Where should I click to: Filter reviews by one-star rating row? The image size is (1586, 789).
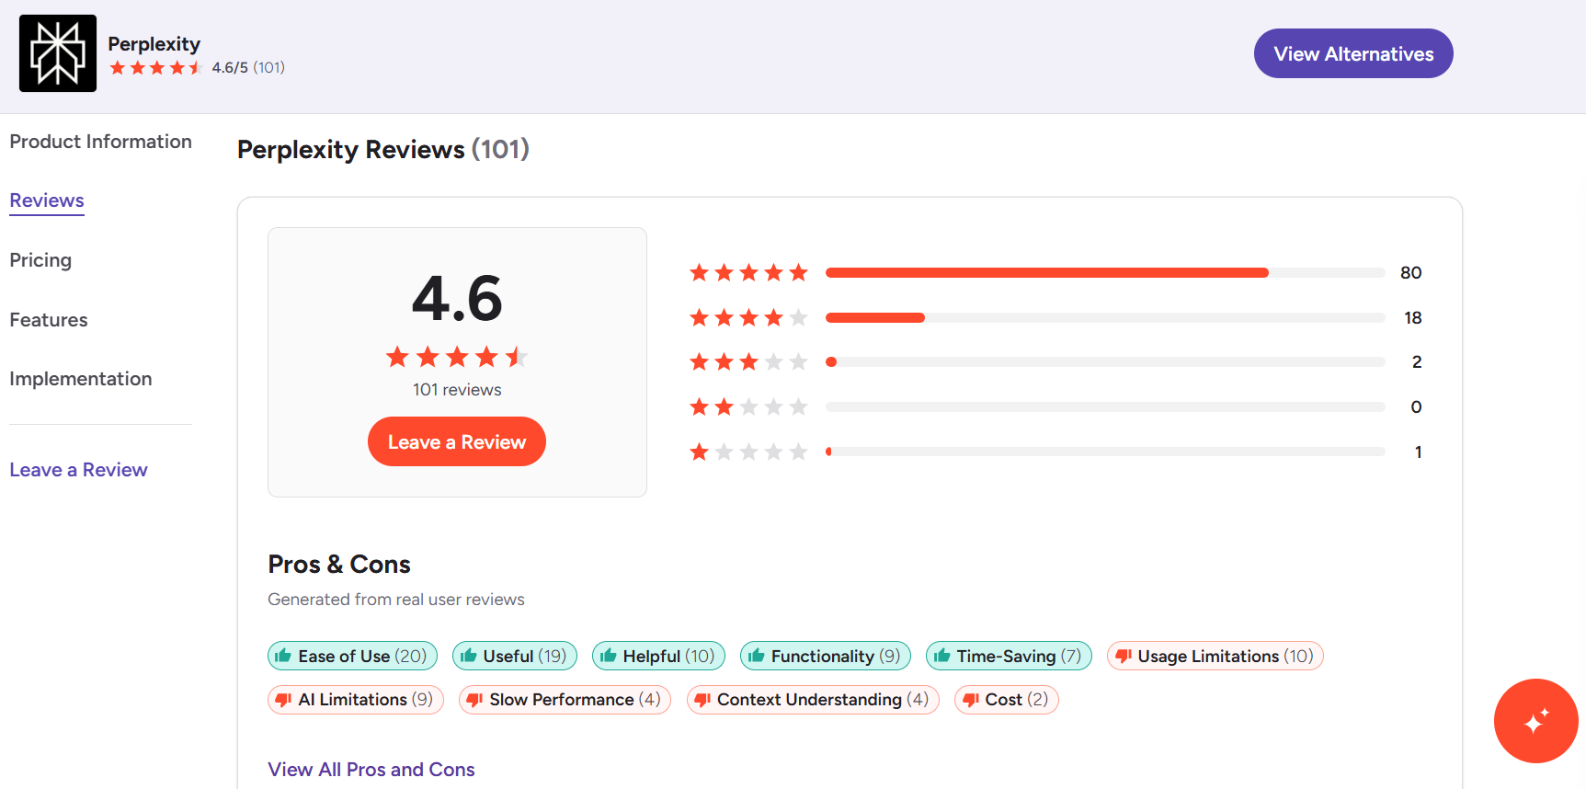click(1055, 452)
